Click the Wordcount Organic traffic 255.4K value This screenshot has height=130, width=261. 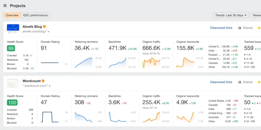[x=151, y=102]
